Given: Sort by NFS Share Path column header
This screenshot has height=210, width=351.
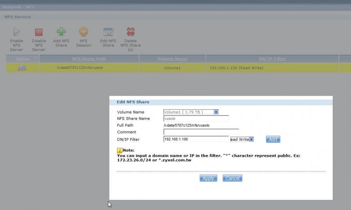Looking at the screenshot, I should point(89,59).
